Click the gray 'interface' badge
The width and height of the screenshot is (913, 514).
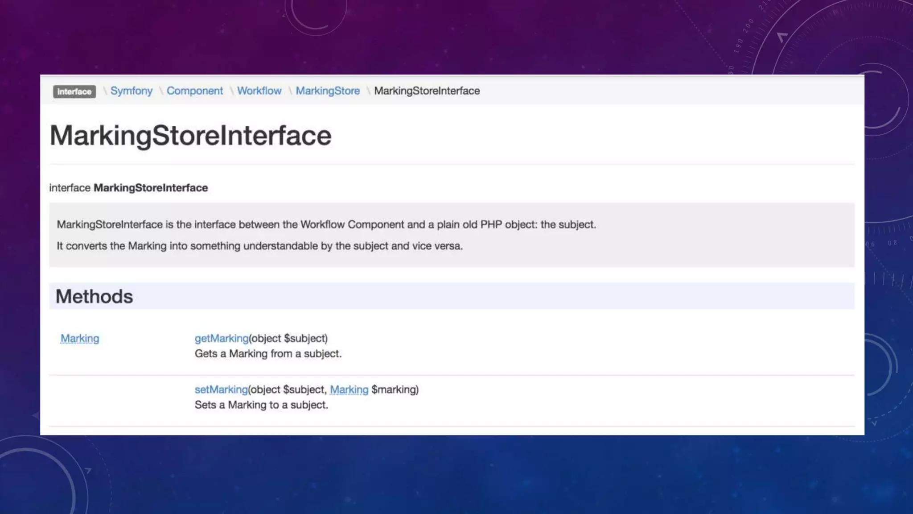click(x=74, y=91)
